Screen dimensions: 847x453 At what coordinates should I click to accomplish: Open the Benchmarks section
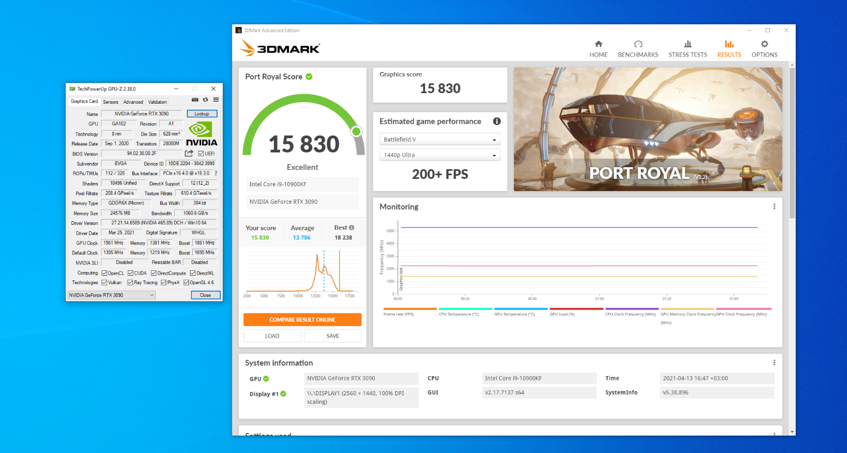point(638,49)
